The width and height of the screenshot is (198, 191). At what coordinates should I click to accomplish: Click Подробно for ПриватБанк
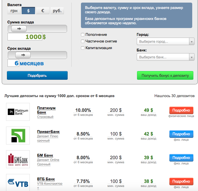point(181,134)
